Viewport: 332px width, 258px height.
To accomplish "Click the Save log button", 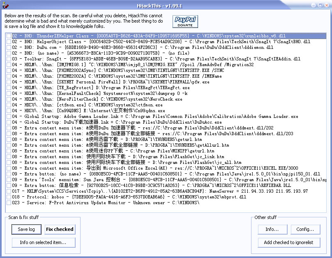I will pyautogui.click(x=26, y=229).
